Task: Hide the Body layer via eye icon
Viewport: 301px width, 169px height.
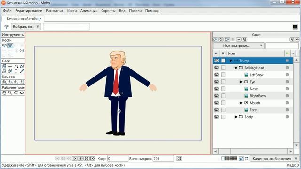Action: [x=216, y=117]
